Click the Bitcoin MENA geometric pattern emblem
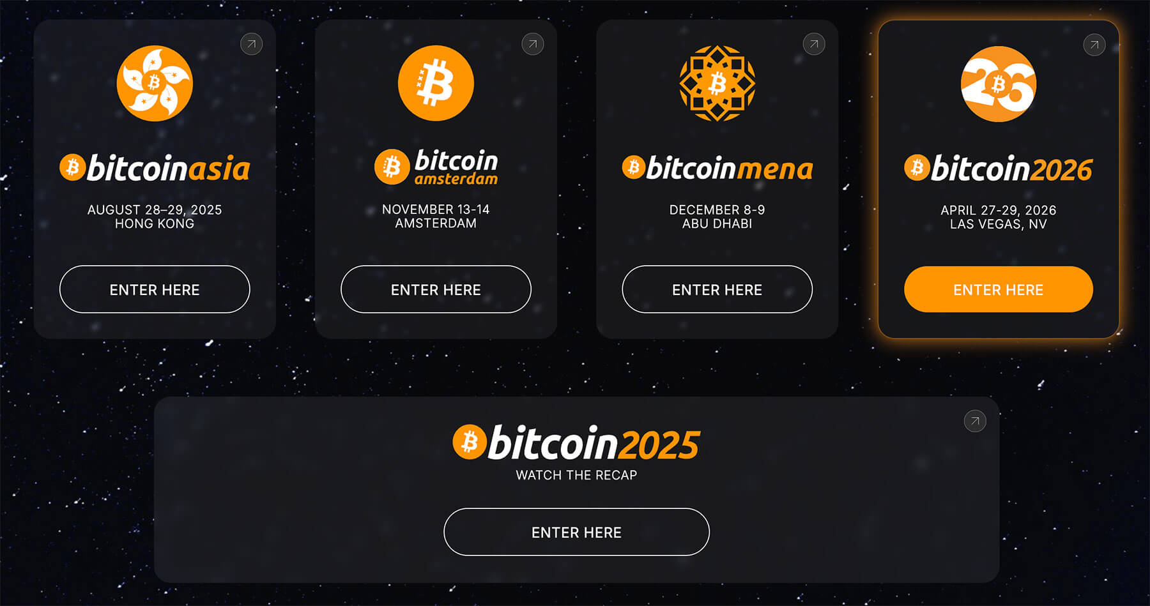The width and height of the screenshot is (1150, 606). click(717, 83)
